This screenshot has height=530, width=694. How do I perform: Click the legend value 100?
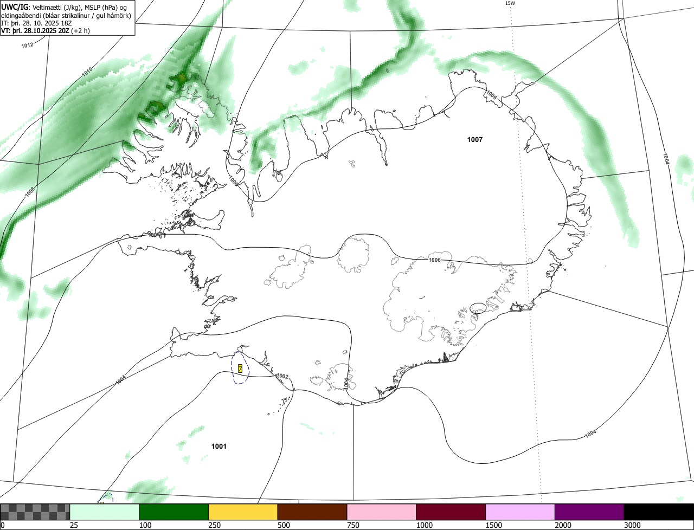(x=145, y=525)
